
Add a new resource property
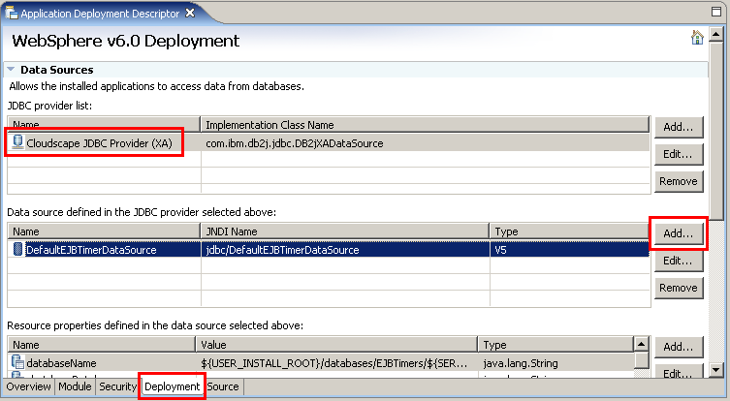coord(679,347)
